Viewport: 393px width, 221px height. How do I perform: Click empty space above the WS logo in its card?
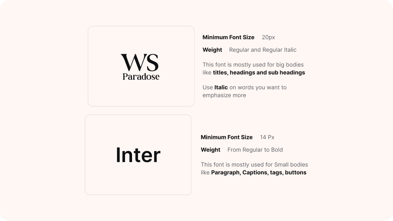click(x=141, y=39)
